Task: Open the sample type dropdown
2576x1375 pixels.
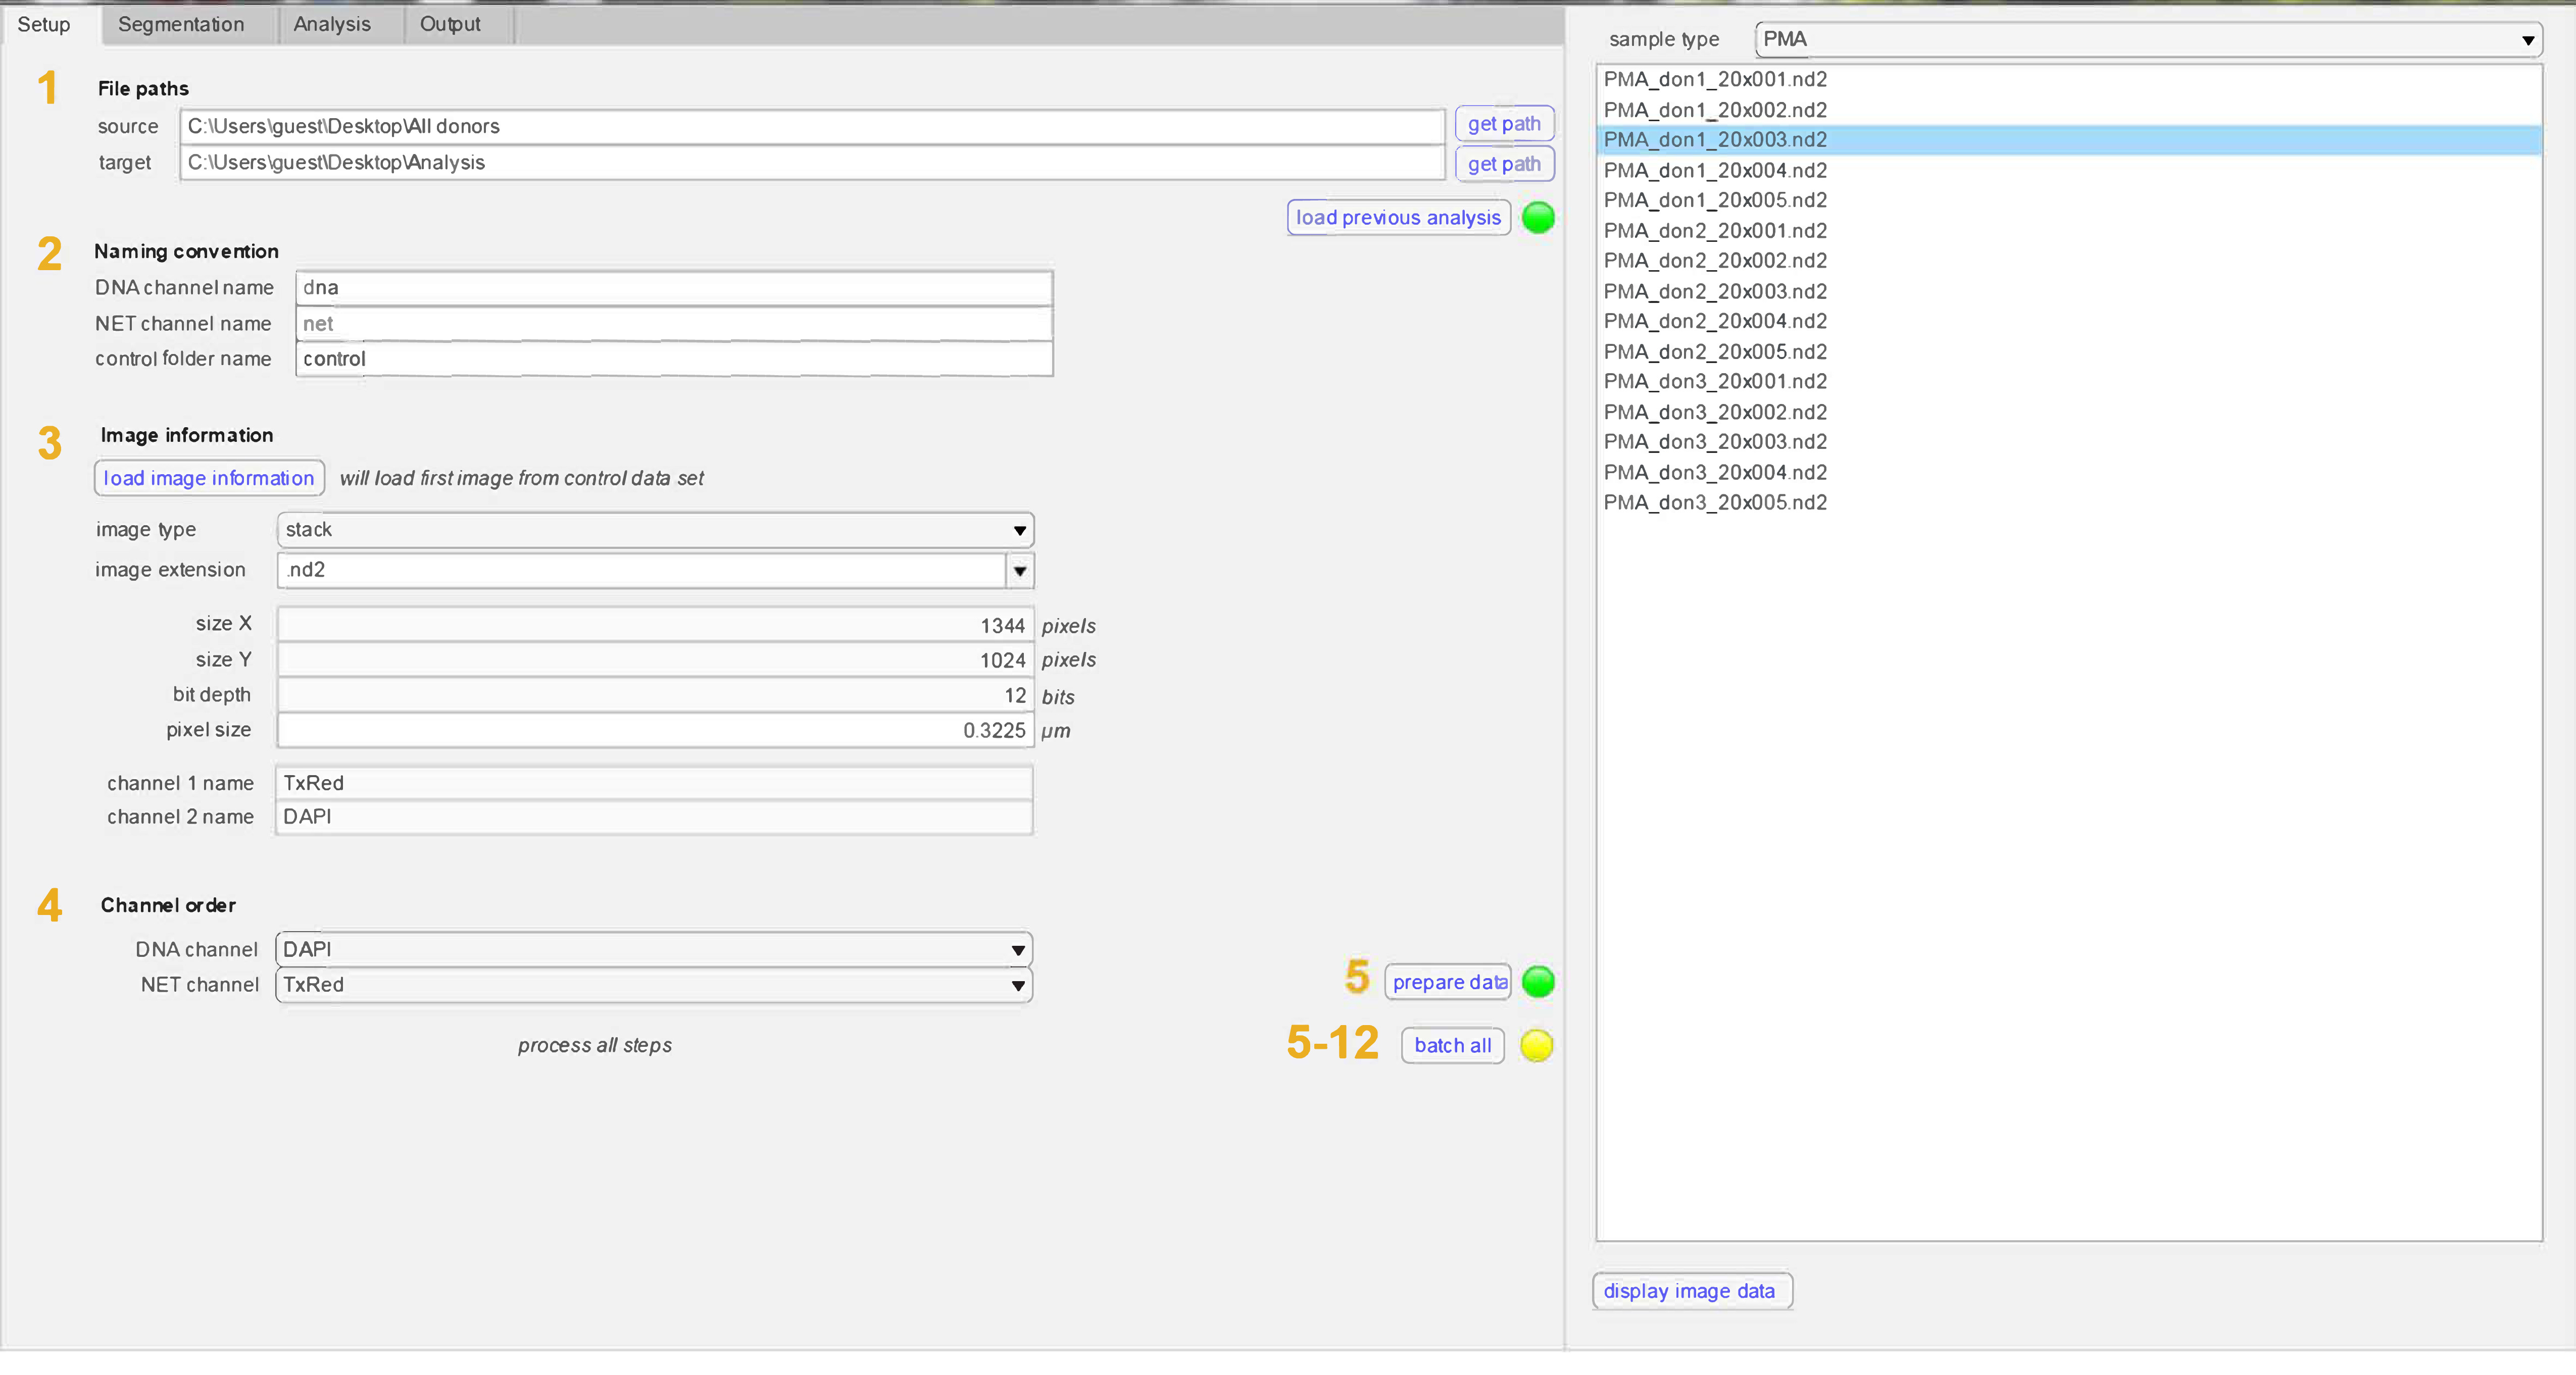Action: (2148, 39)
